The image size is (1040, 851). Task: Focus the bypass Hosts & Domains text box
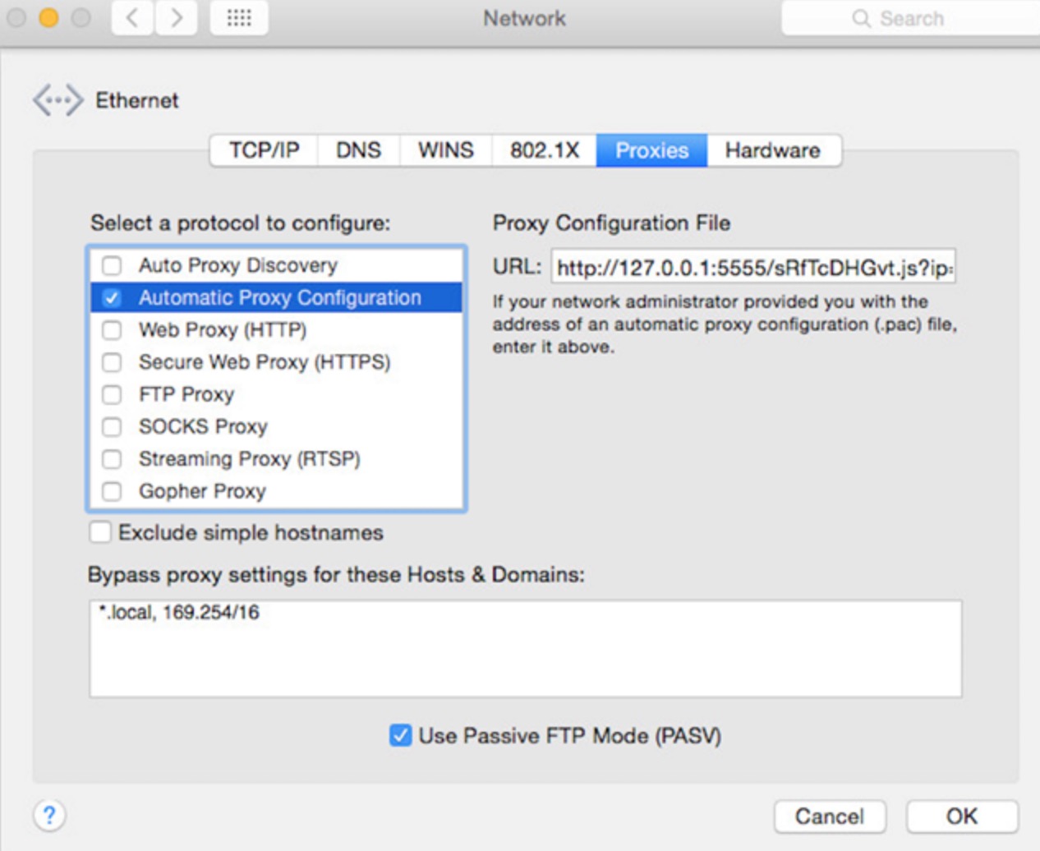[x=526, y=649]
